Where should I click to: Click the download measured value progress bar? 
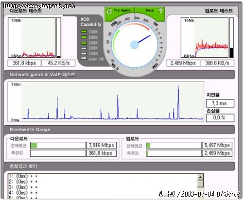tap(58, 153)
